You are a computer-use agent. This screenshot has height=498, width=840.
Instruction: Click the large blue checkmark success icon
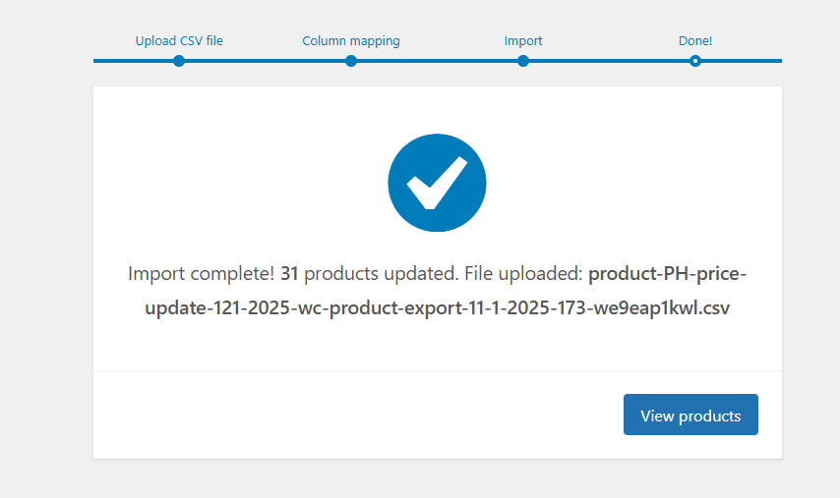pos(437,183)
